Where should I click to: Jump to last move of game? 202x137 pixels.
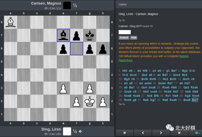[179, 133]
